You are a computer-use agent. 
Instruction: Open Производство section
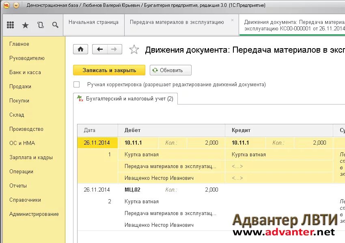[26, 129]
